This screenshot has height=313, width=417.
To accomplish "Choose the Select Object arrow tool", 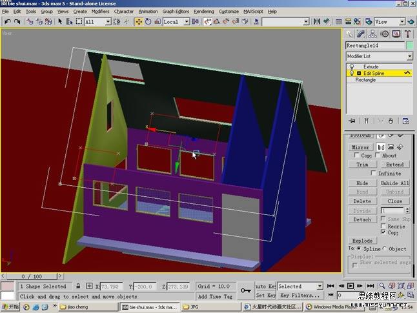I will (60, 21).
